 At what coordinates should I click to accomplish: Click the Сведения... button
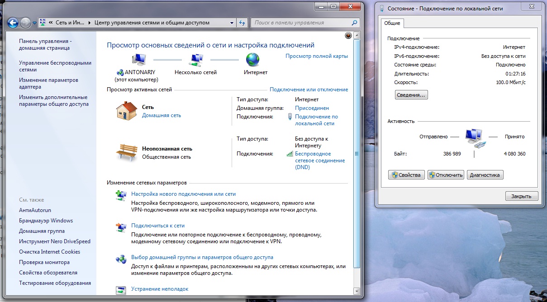click(x=411, y=95)
